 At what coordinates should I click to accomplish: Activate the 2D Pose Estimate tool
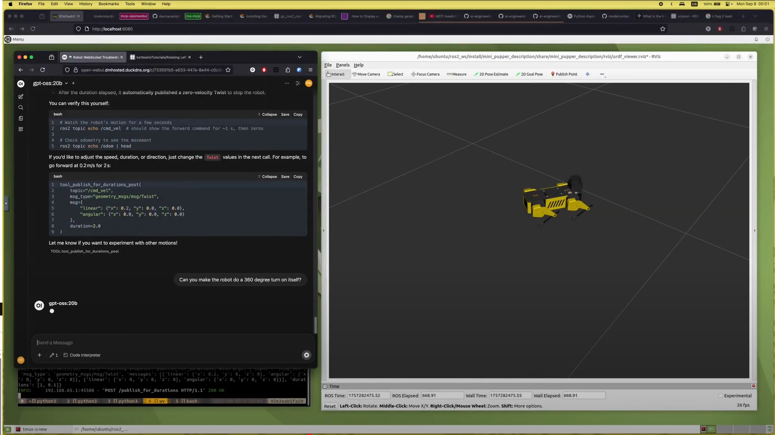[x=491, y=74]
